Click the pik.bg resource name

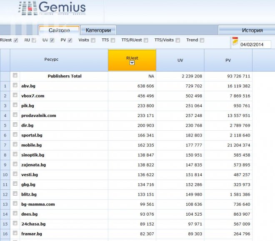pyautogui.click(x=28, y=106)
